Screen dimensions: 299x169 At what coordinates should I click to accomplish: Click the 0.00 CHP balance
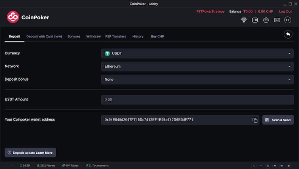point(265,11)
